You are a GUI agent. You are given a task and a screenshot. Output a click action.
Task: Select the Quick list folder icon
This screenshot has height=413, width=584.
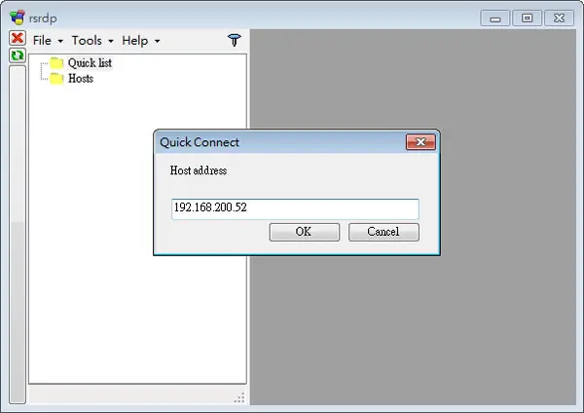tap(56, 63)
